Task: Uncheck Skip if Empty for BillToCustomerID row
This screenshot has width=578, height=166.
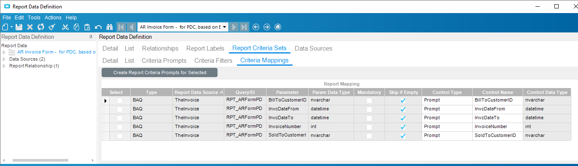Action: 403,101
